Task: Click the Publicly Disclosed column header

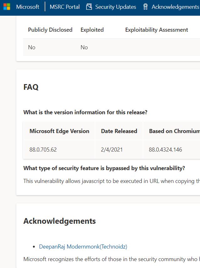Action: click(x=50, y=30)
